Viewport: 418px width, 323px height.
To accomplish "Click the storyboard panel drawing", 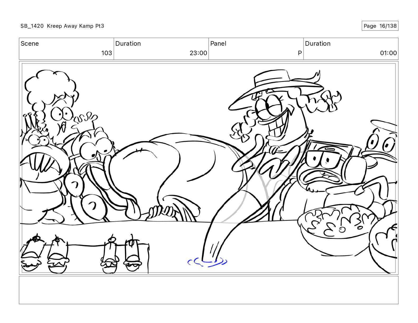I will click(x=208, y=168).
